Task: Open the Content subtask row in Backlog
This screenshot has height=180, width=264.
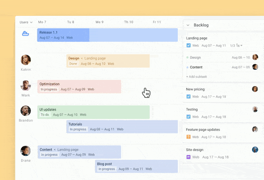Action: coord(222,67)
